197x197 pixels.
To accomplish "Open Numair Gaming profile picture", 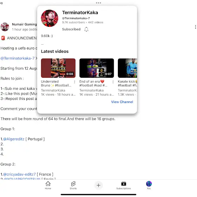I will coord(5,27).
